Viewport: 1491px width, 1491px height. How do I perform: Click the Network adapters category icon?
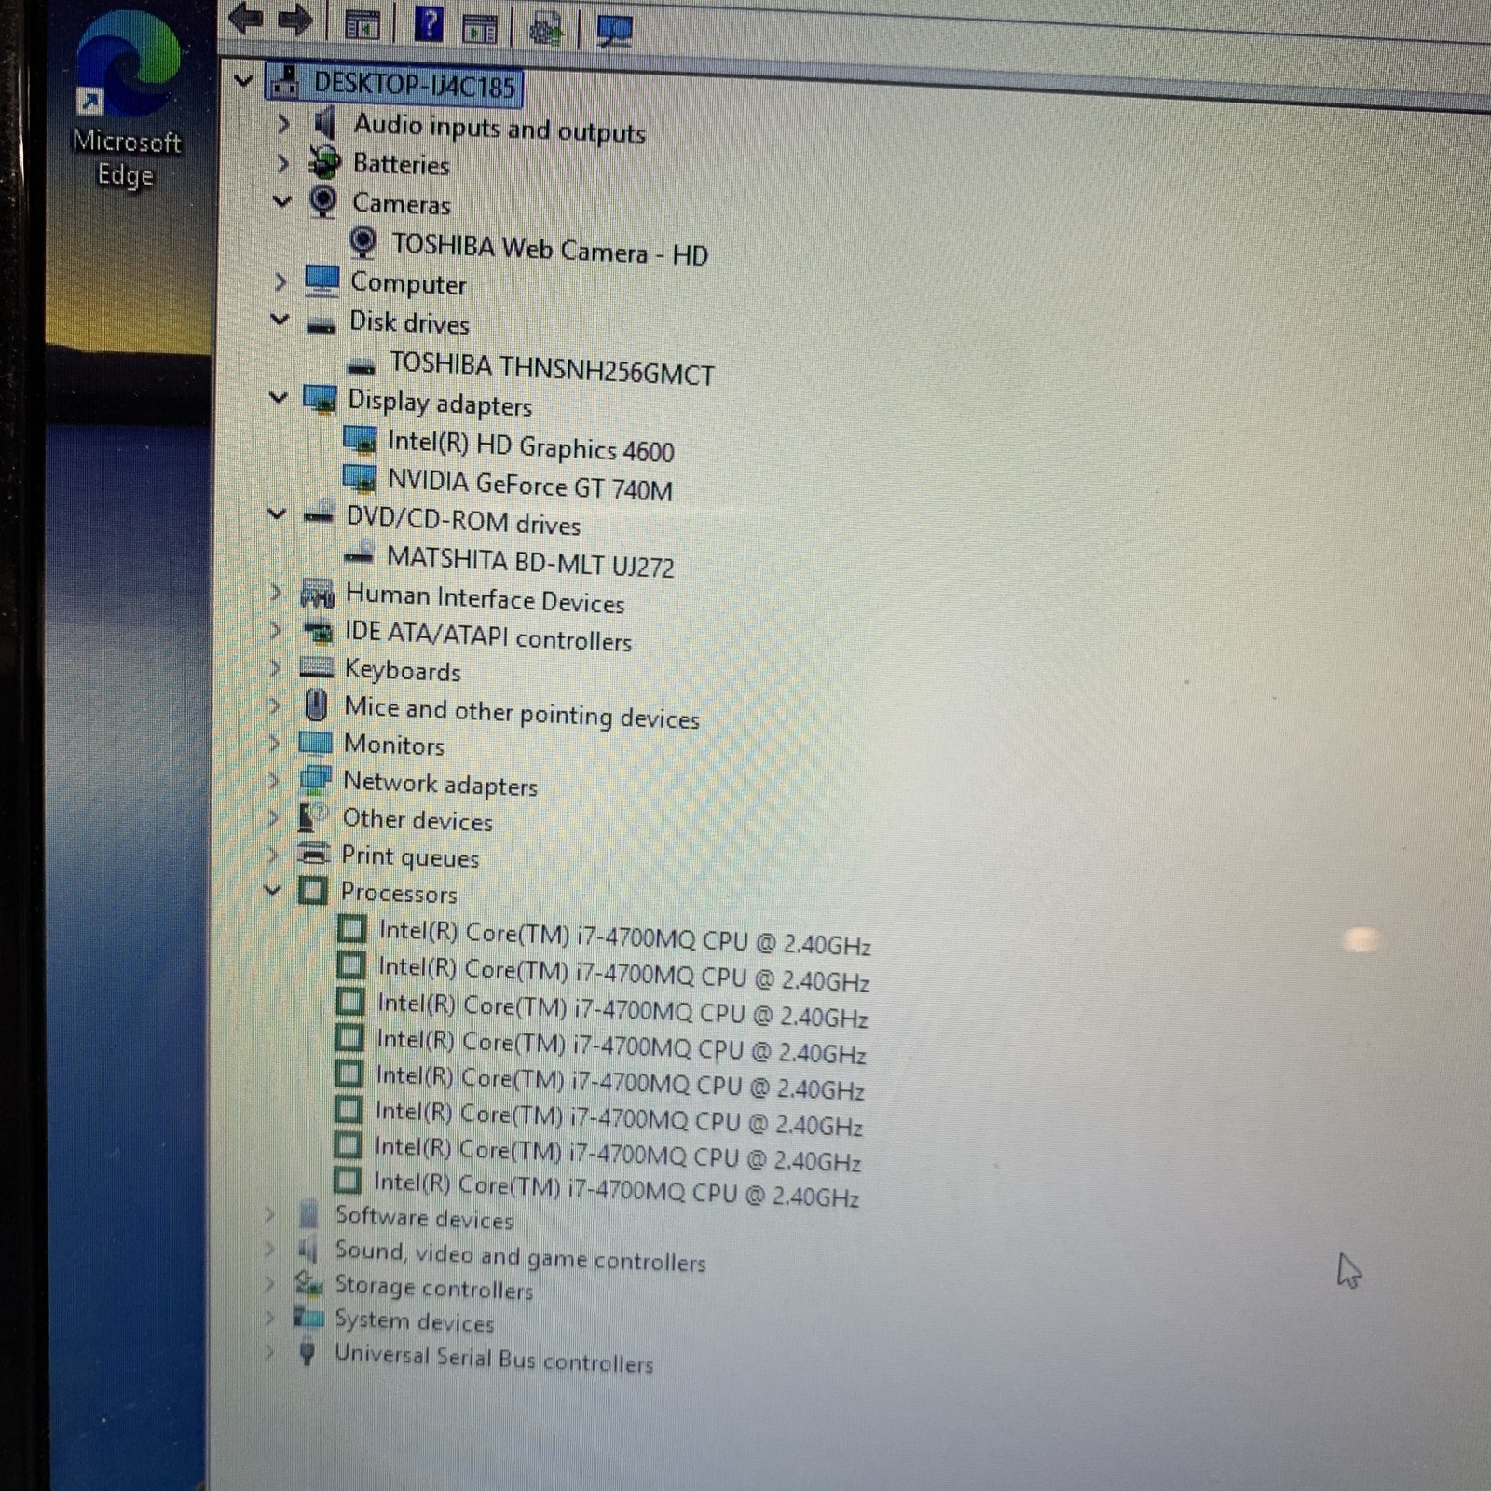point(315,779)
